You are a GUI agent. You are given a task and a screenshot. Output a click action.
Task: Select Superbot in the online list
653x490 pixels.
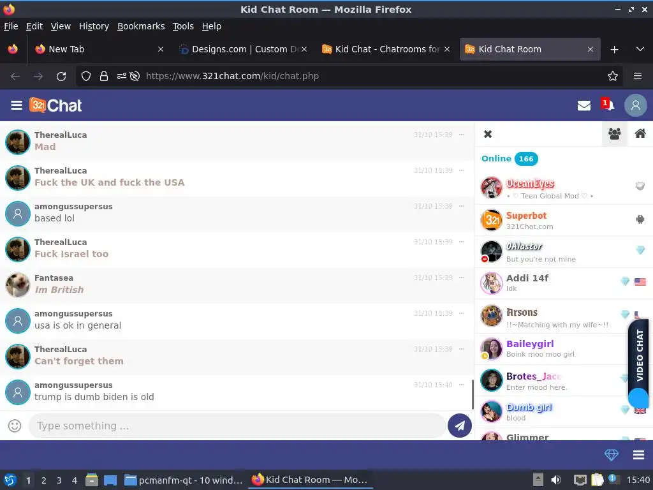pyautogui.click(x=564, y=220)
